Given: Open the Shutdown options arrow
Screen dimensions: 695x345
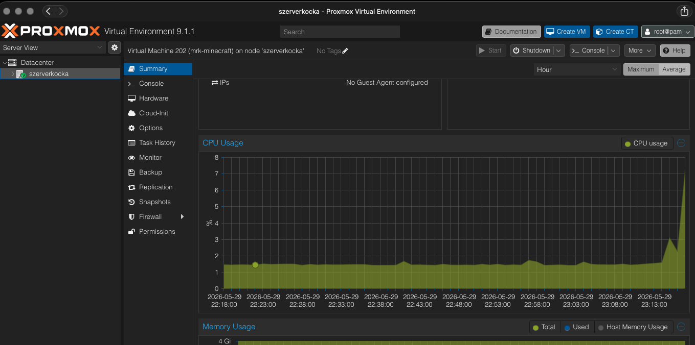Looking at the screenshot, I should (x=559, y=51).
